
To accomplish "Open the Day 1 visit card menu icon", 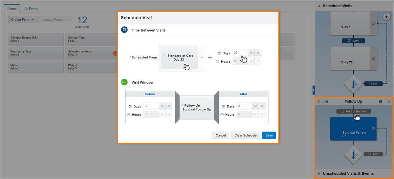I will (x=373, y=23).
